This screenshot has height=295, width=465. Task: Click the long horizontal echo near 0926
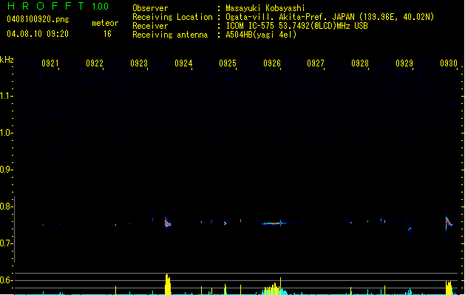click(x=274, y=223)
